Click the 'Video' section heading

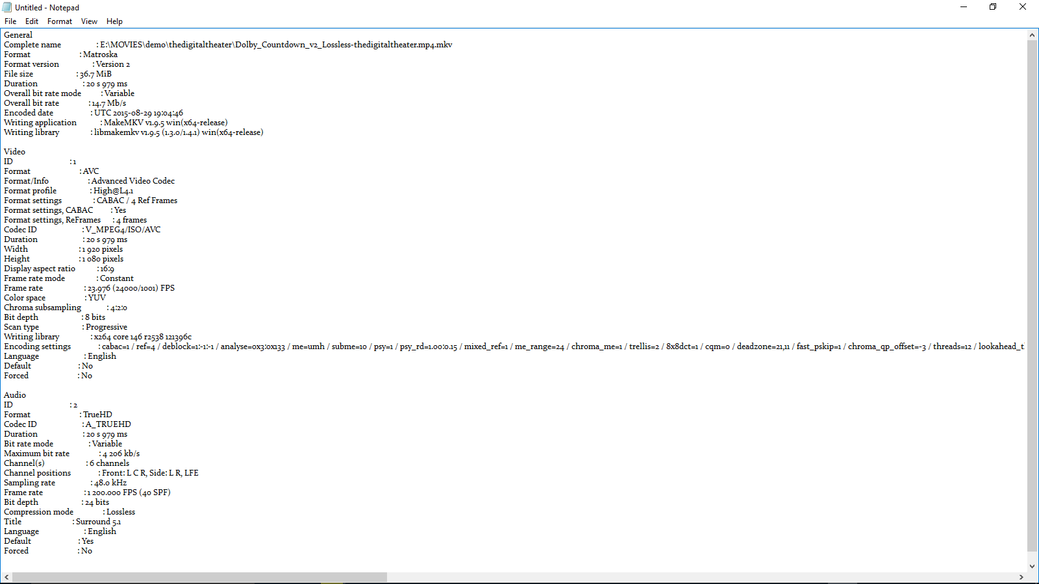coord(14,152)
